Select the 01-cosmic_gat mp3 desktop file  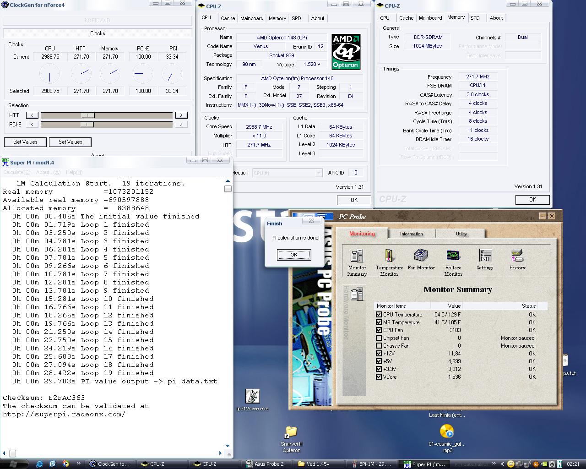(447, 438)
